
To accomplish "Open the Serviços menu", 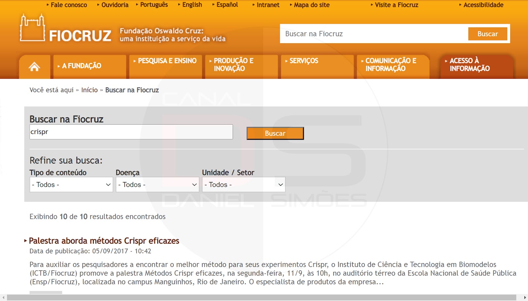I will [x=317, y=67].
